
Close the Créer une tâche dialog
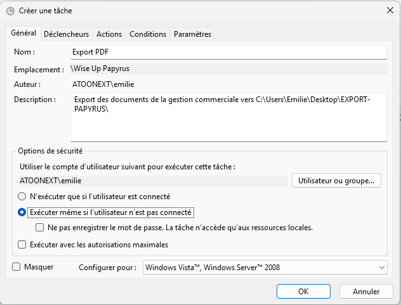click(390, 10)
